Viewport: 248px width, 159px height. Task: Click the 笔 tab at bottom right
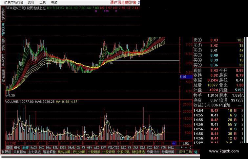coord(196,152)
